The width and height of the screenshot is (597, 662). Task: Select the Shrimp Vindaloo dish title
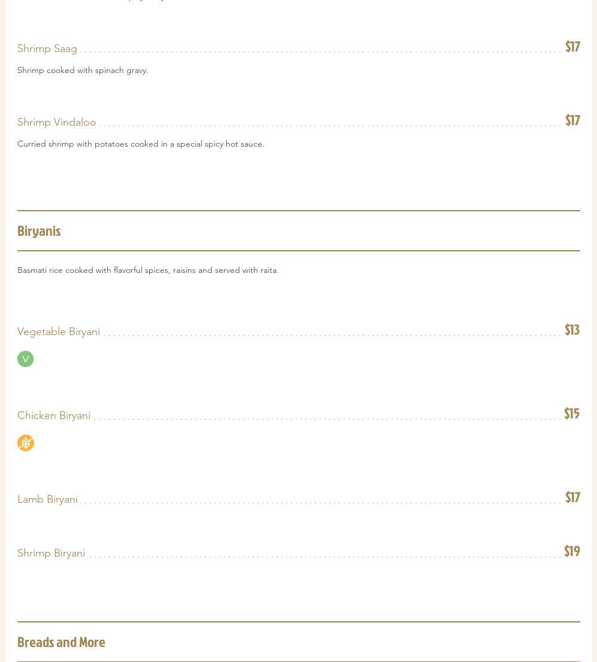[57, 122]
